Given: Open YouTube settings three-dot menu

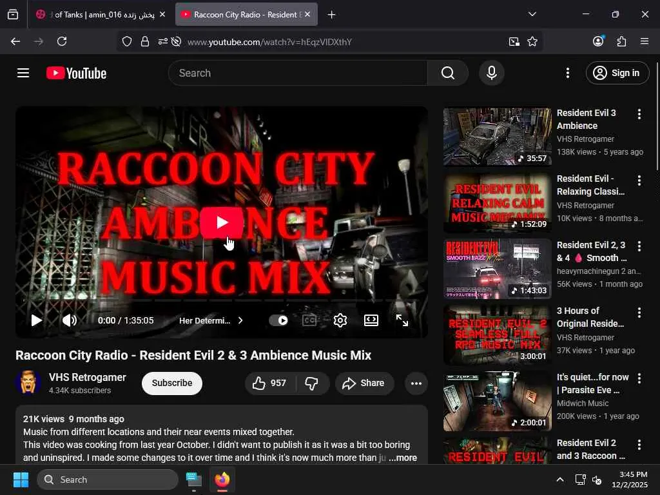Looking at the screenshot, I should 567,73.
